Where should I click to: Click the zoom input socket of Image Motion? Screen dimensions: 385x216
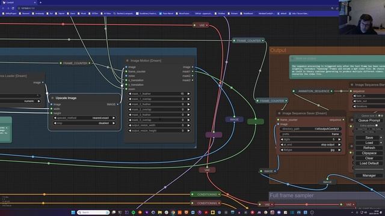[x=126, y=89]
